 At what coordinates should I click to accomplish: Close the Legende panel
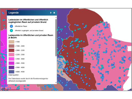[x=54, y=13]
